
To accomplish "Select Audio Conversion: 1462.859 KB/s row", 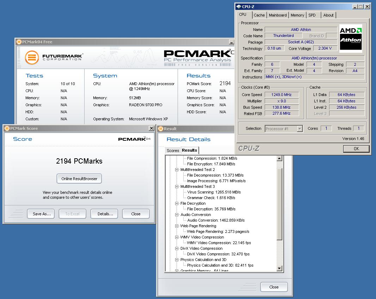I will point(216,220).
